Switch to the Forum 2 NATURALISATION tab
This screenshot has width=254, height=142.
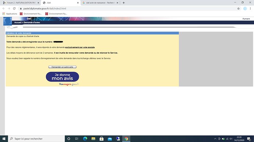[21, 3]
